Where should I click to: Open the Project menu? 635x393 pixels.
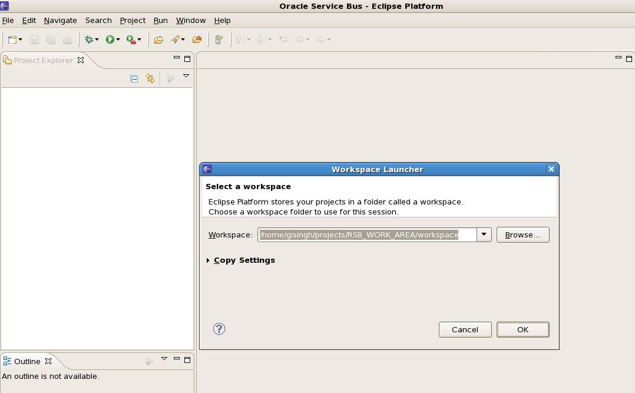[133, 20]
